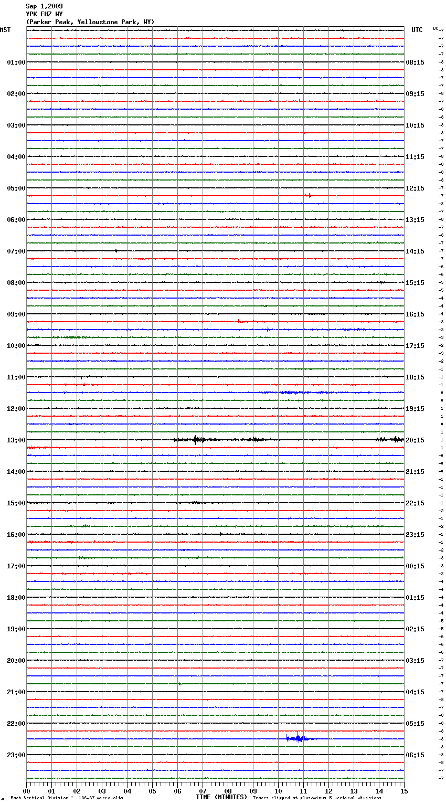Click the '14:15' UTC time label

[415, 251]
